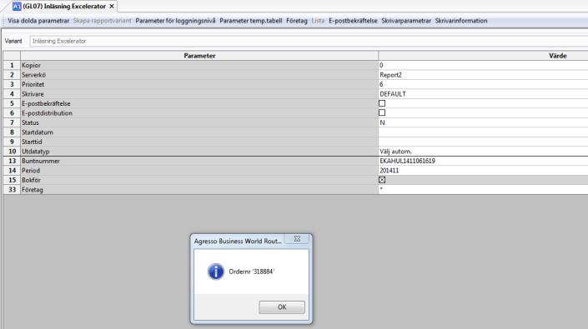Open Skrivarparametrar

click(x=406, y=21)
